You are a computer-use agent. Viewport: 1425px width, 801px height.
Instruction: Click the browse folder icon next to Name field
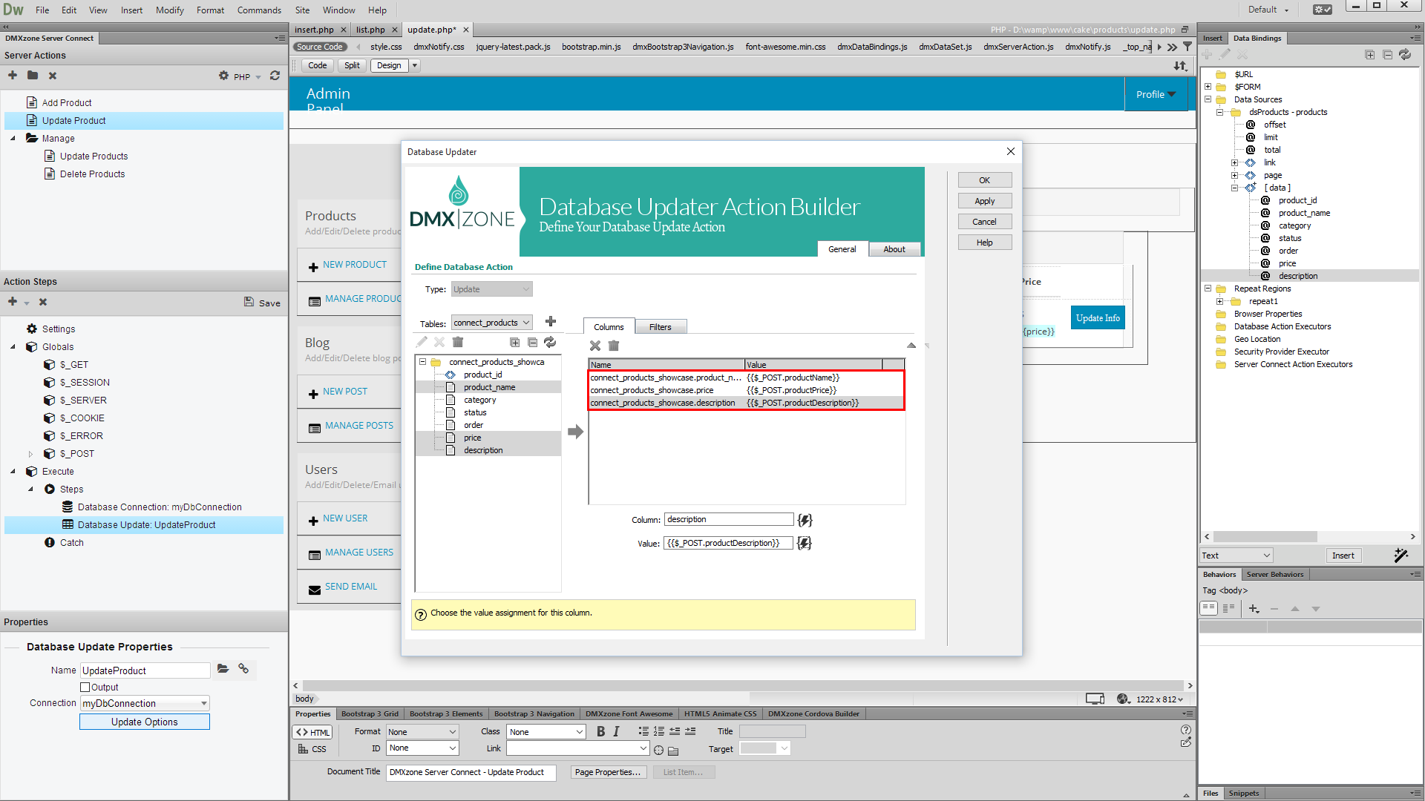tap(223, 669)
